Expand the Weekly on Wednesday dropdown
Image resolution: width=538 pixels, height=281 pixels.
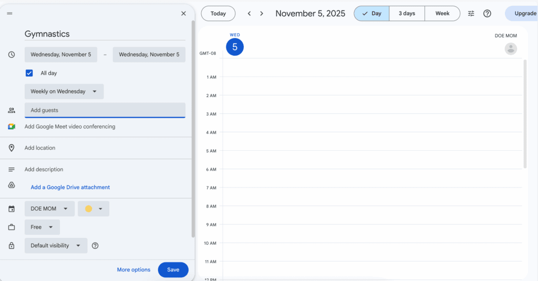64,91
